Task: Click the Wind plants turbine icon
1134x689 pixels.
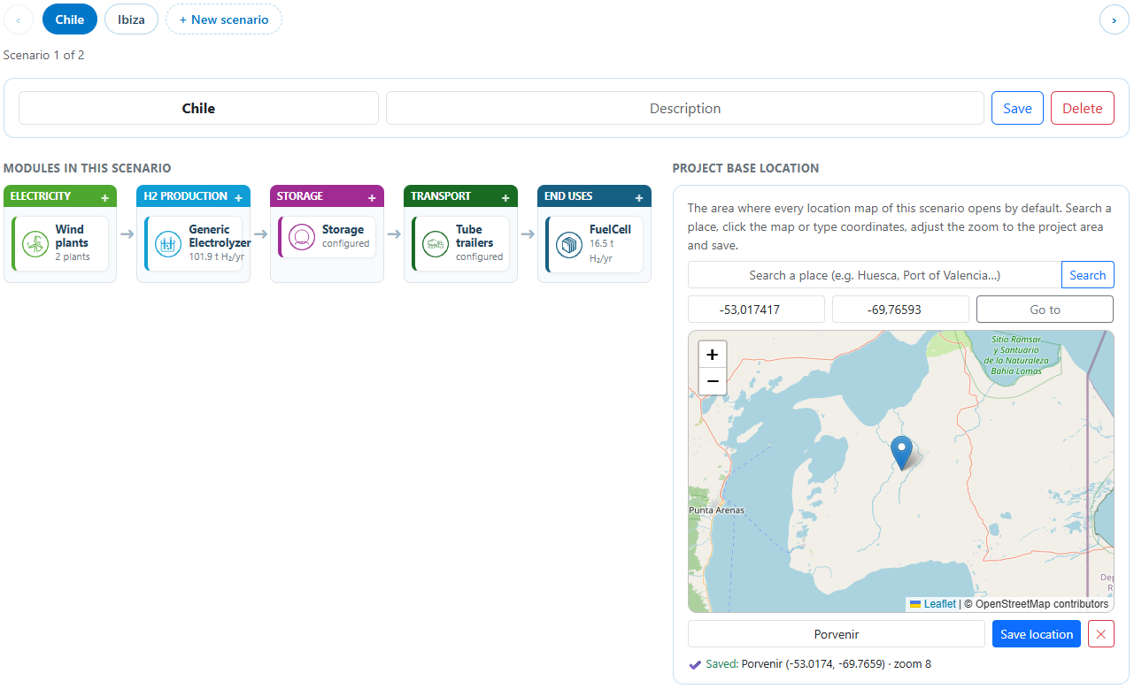Action: [x=35, y=243]
